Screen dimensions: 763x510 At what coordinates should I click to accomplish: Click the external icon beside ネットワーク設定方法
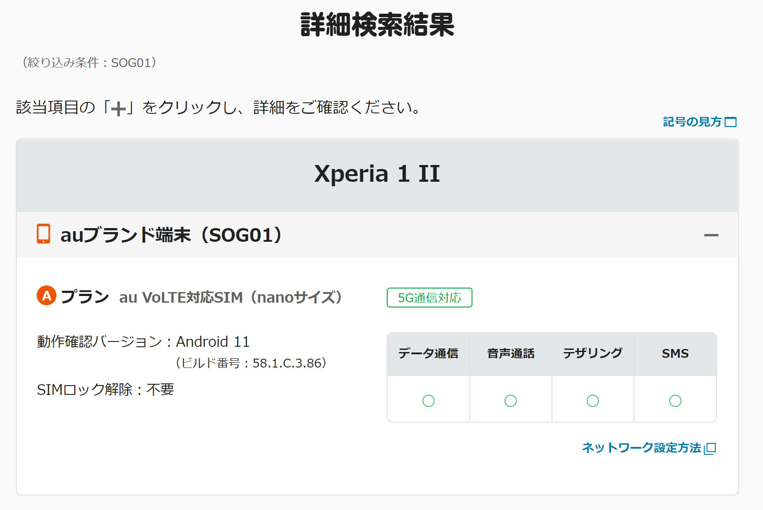(x=710, y=448)
